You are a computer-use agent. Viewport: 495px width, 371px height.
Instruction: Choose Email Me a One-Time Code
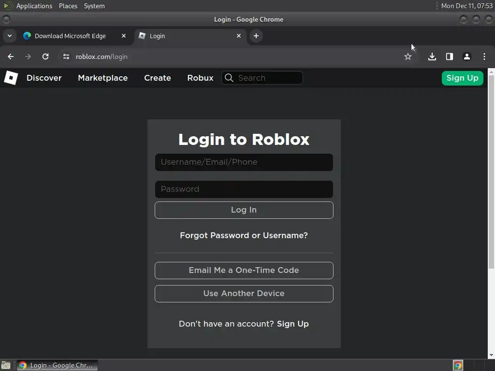[244, 271]
